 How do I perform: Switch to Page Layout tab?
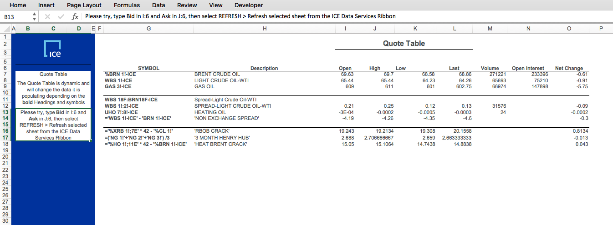(84, 5)
